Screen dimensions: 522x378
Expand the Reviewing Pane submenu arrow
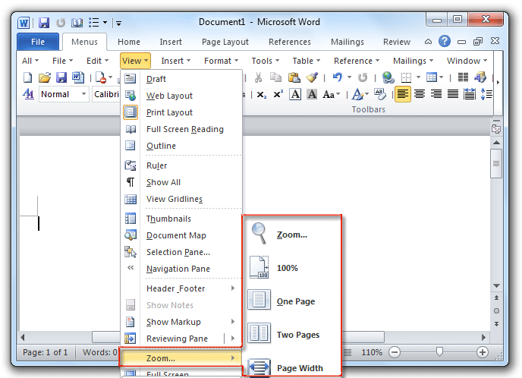click(233, 339)
